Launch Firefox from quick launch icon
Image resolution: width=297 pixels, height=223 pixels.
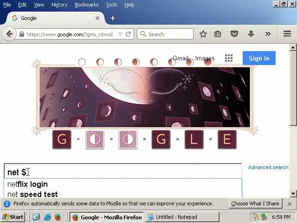pos(58,217)
